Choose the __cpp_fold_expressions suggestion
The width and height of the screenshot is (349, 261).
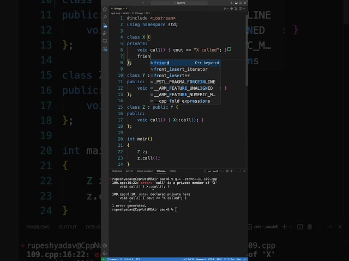tap(185, 101)
